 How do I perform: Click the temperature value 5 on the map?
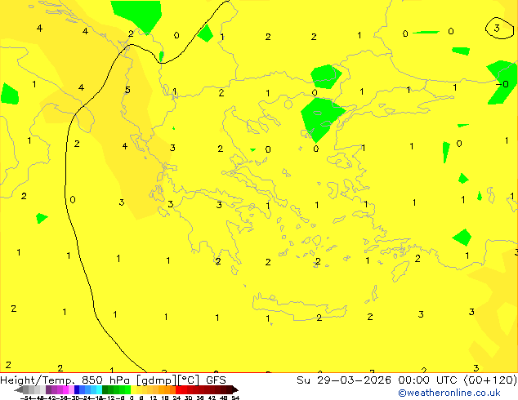point(127,90)
